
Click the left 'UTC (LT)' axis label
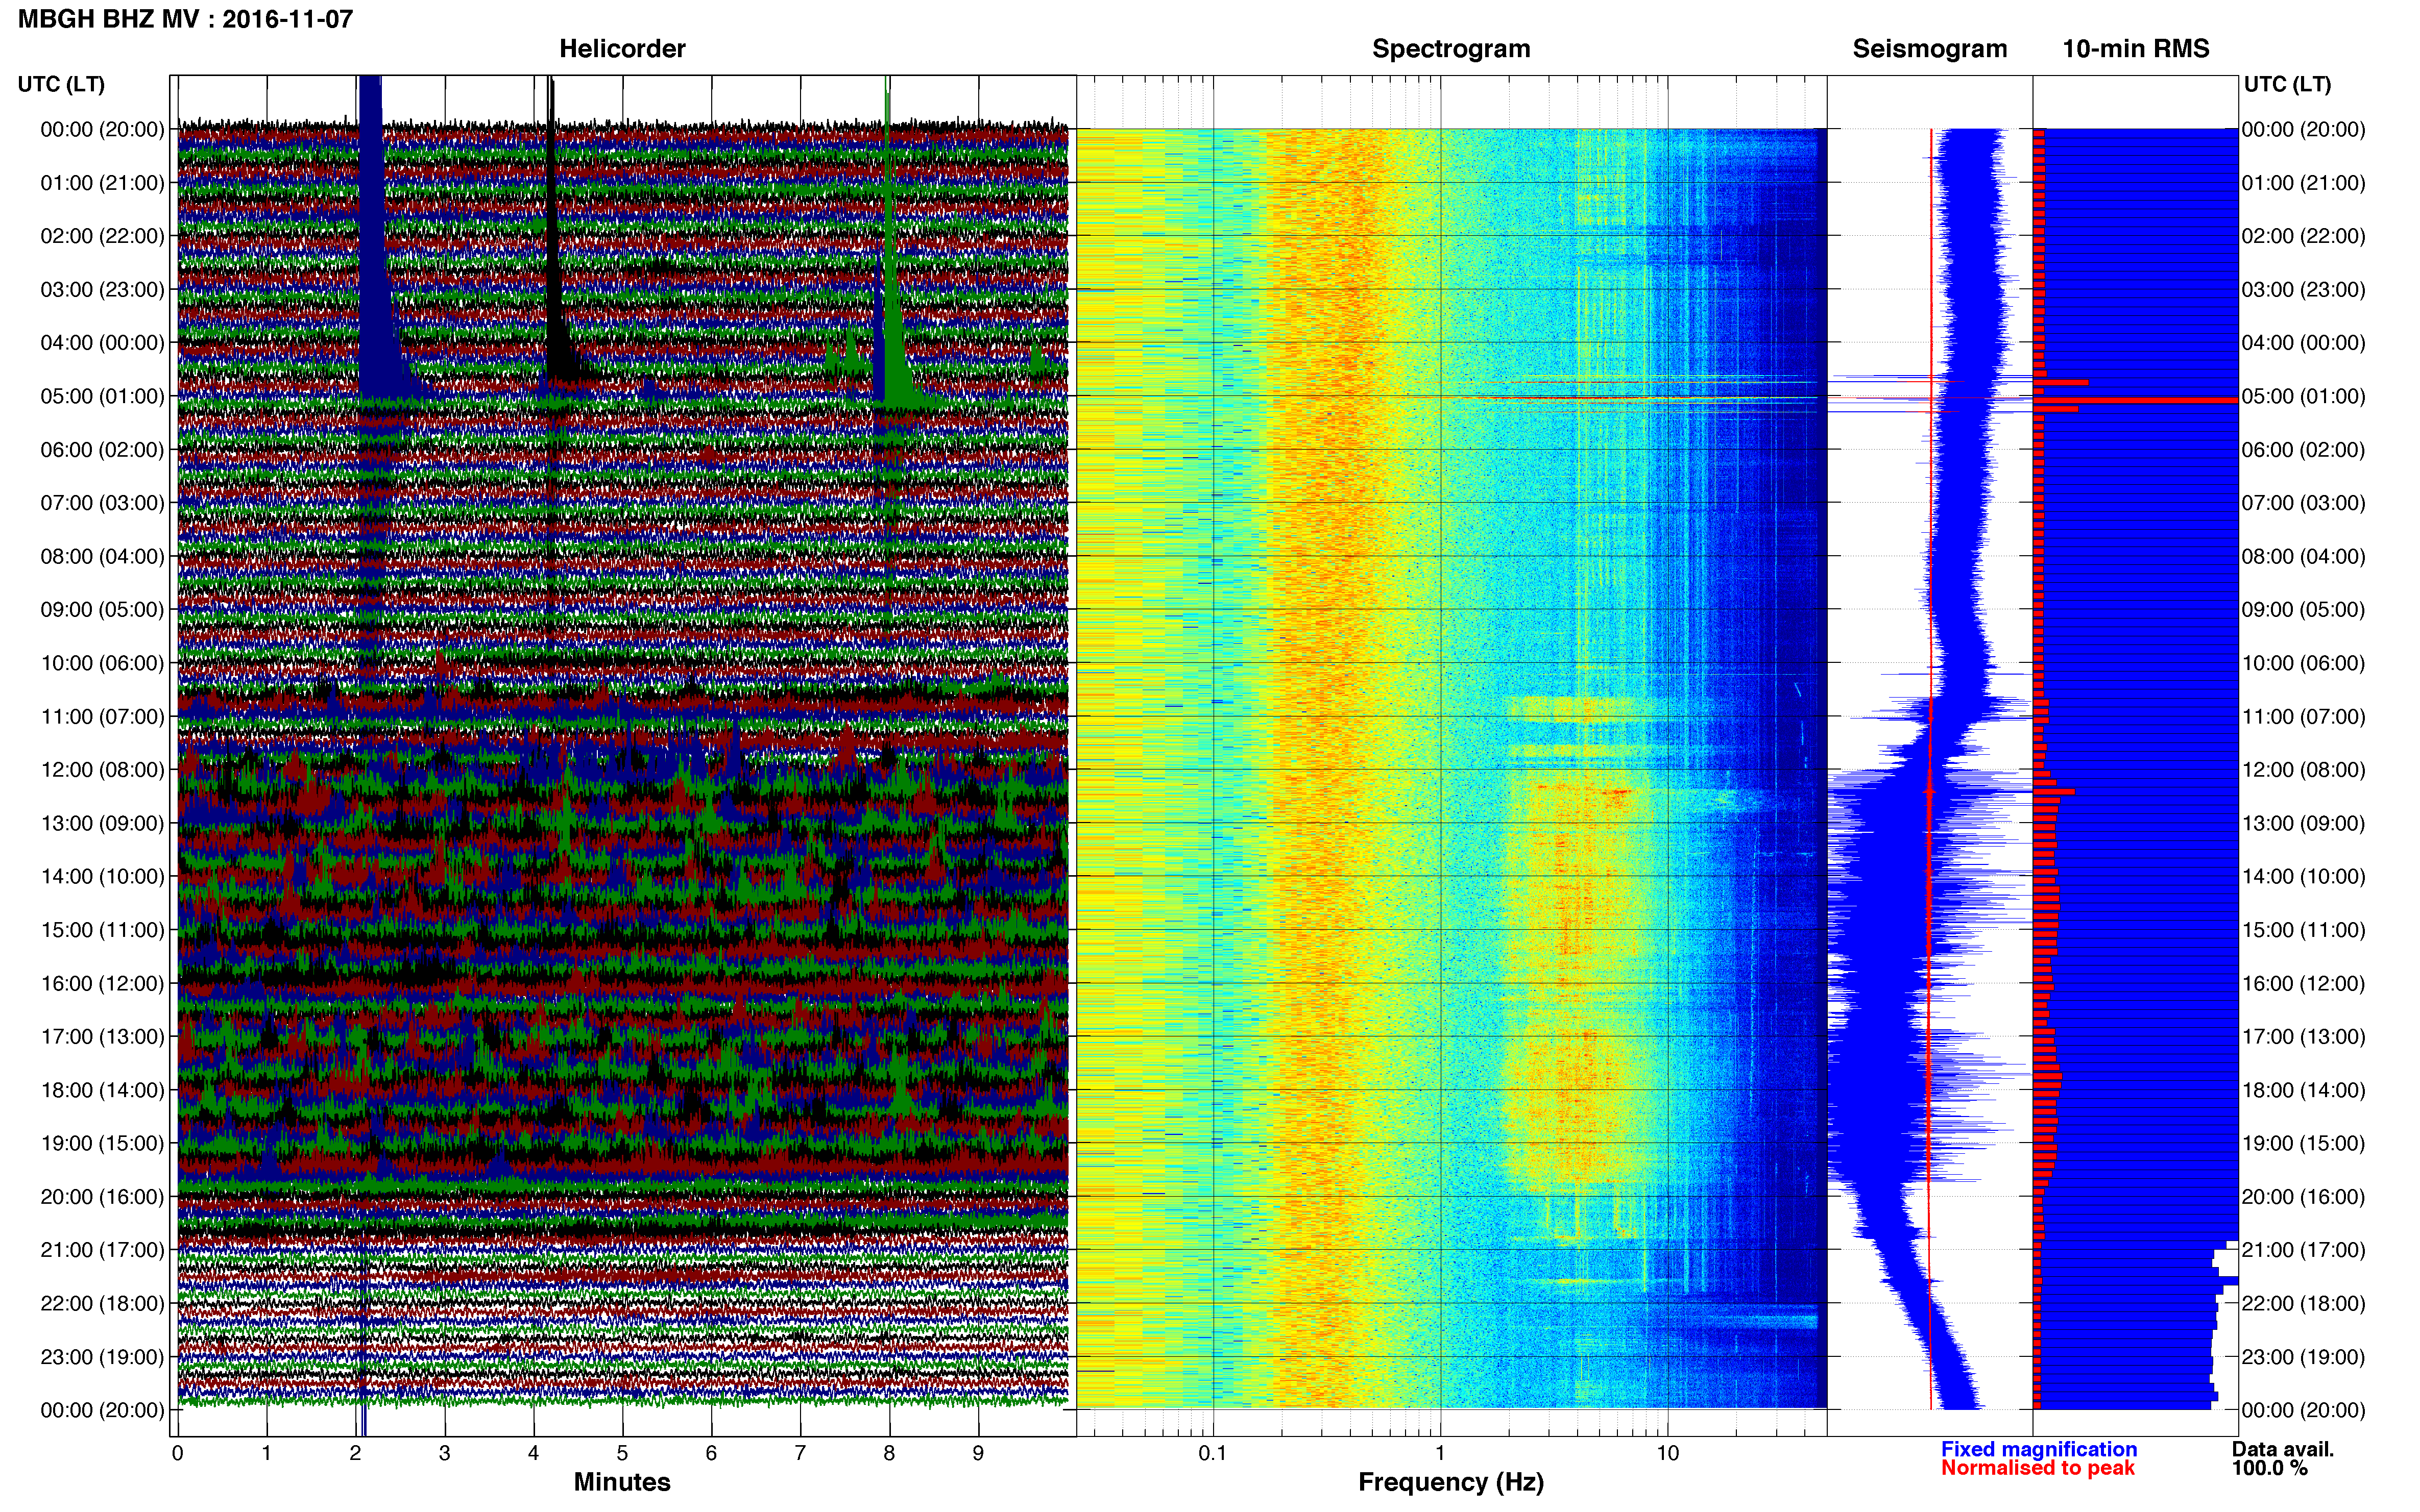coord(61,84)
